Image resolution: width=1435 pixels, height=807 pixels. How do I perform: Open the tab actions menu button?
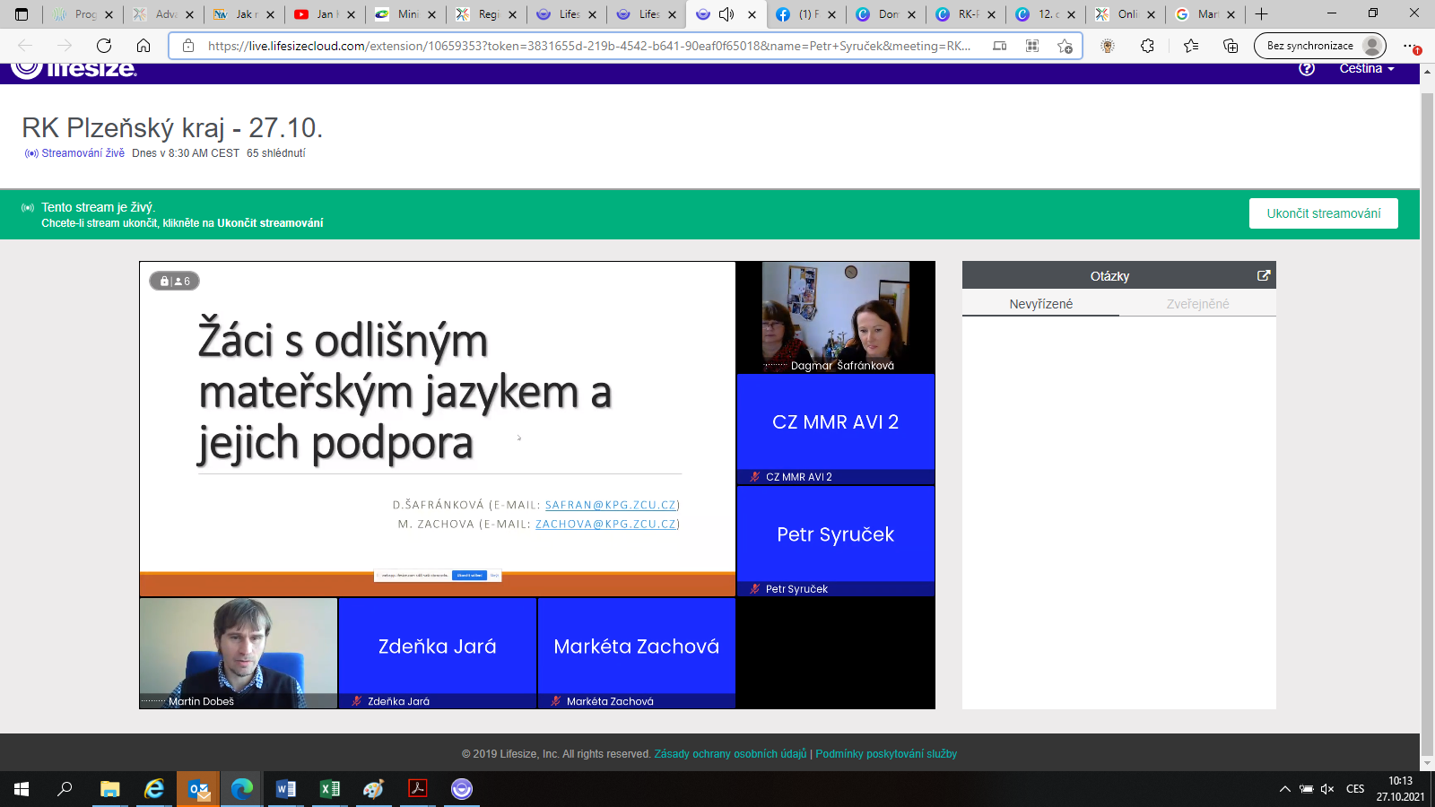click(x=22, y=14)
